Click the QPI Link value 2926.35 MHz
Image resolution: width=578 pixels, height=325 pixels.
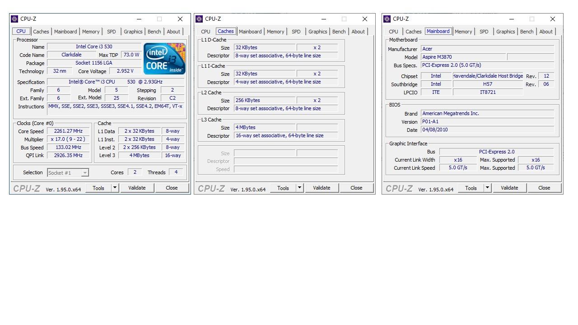pyautogui.click(x=68, y=155)
